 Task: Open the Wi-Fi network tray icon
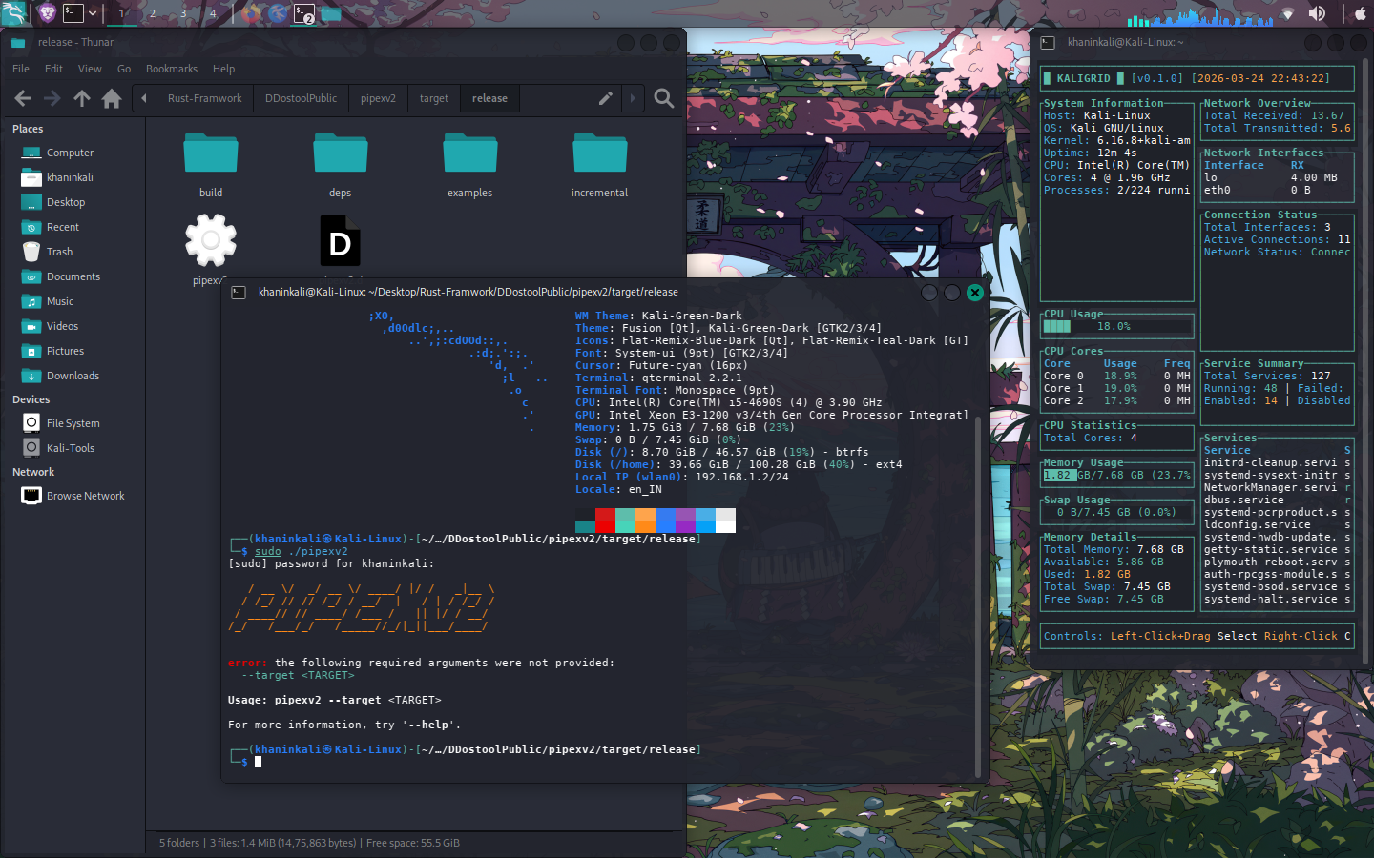1287,13
